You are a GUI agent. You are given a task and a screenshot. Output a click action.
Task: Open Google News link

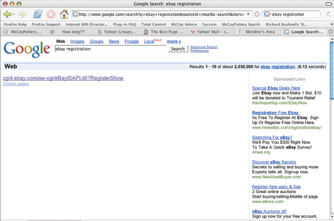click(x=114, y=41)
